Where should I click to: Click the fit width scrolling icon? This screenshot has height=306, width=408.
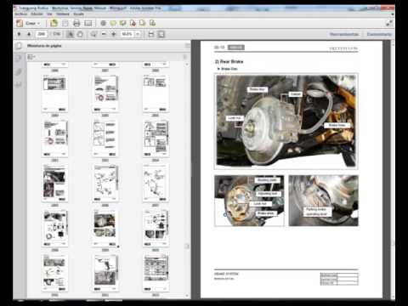[151, 34]
